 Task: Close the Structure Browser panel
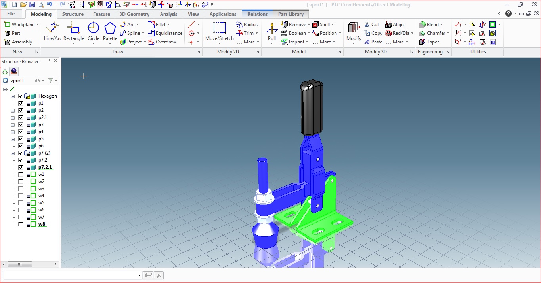pos(55,61)
